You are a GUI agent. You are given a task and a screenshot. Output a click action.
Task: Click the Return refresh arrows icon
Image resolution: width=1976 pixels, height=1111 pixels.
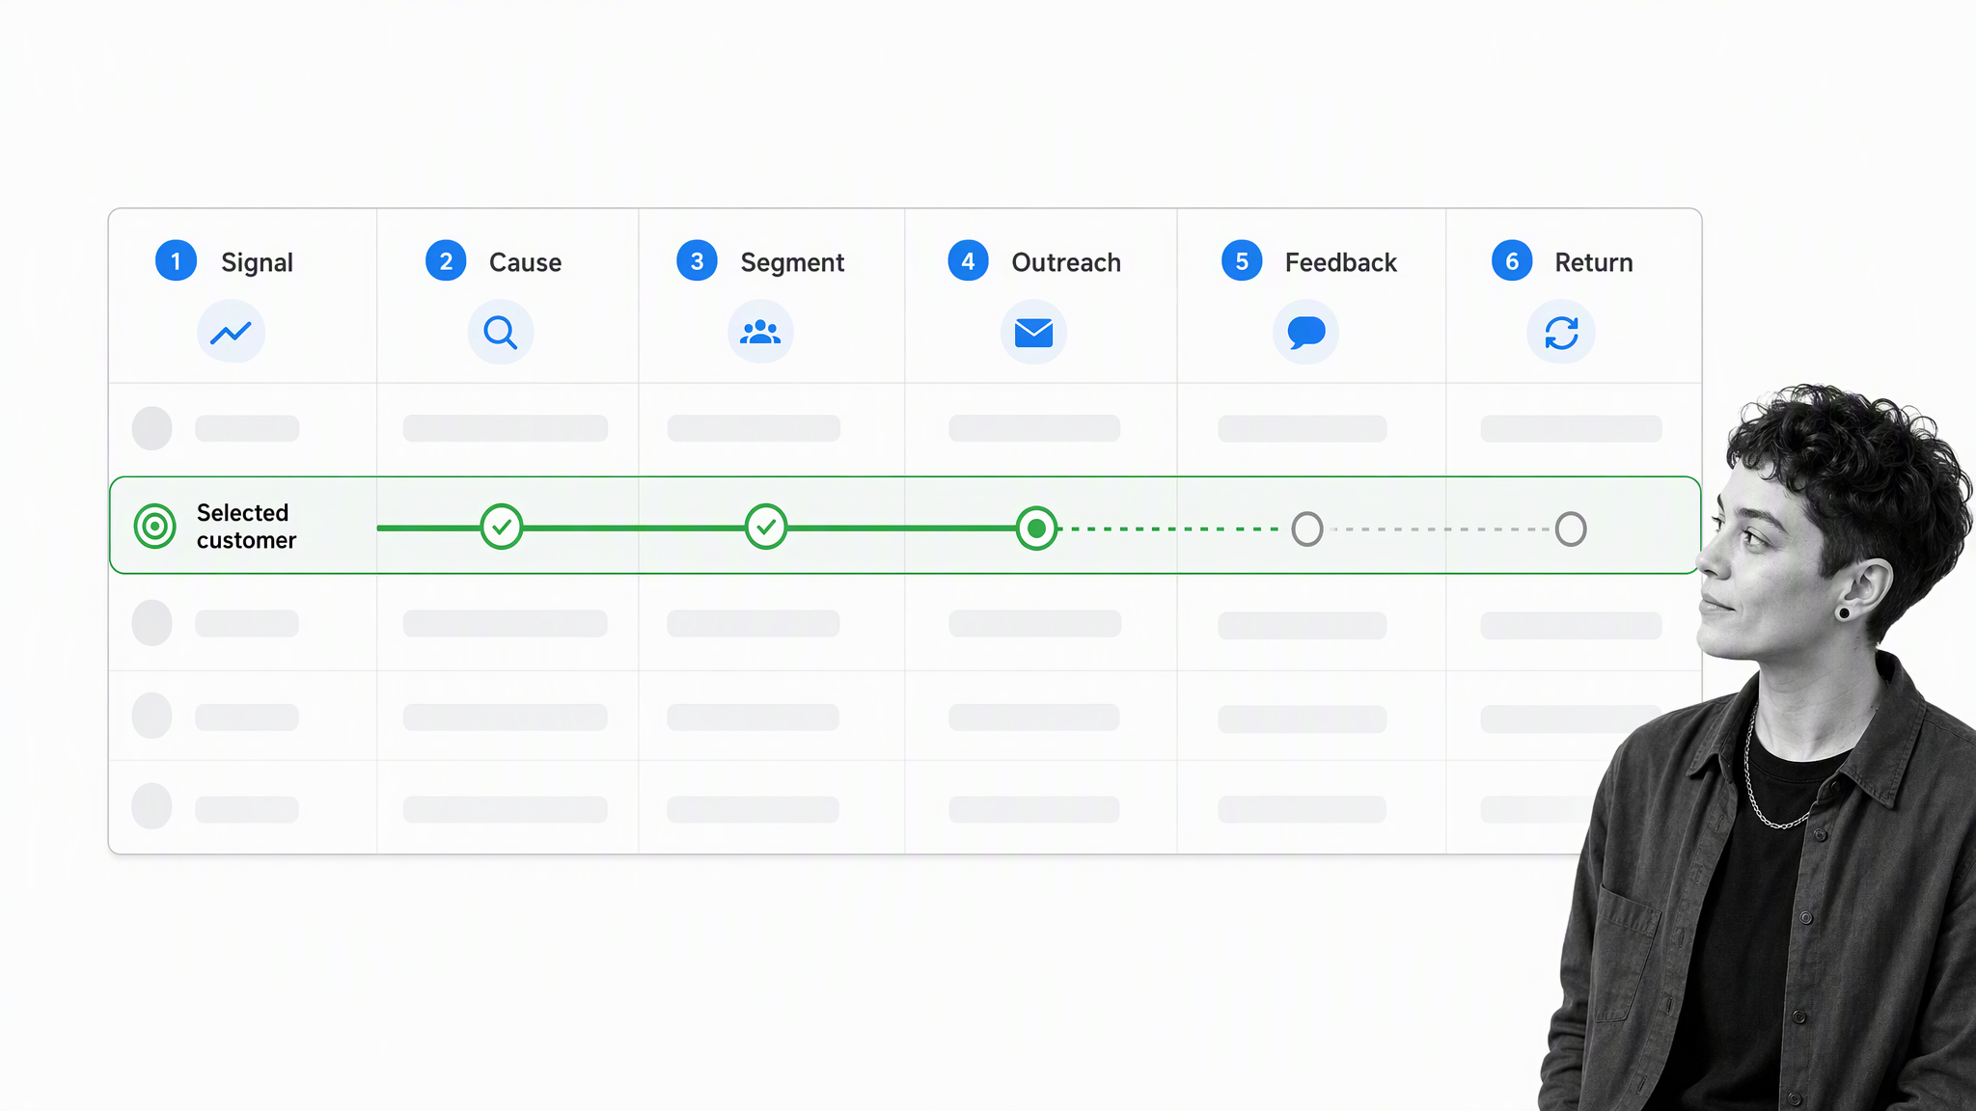click(1561, 333)
